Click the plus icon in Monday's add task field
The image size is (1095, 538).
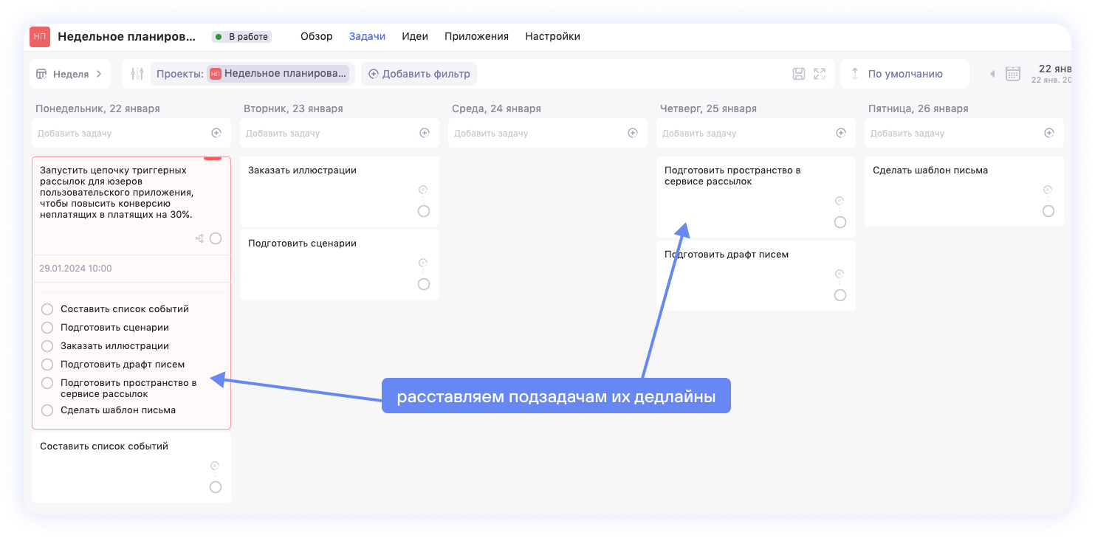(x=216, y=133)
